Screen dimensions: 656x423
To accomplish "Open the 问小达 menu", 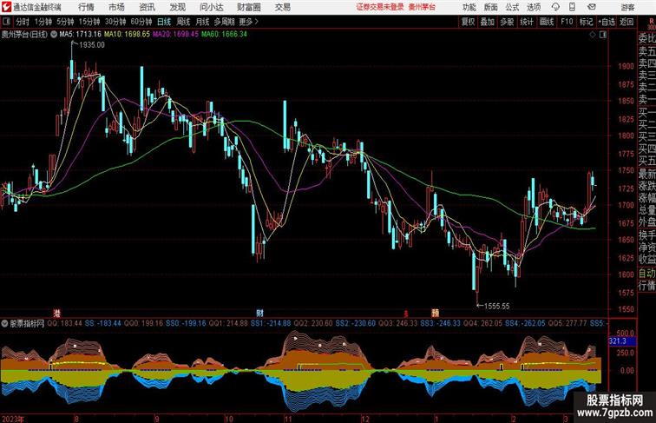I will (x=211, y=7).
